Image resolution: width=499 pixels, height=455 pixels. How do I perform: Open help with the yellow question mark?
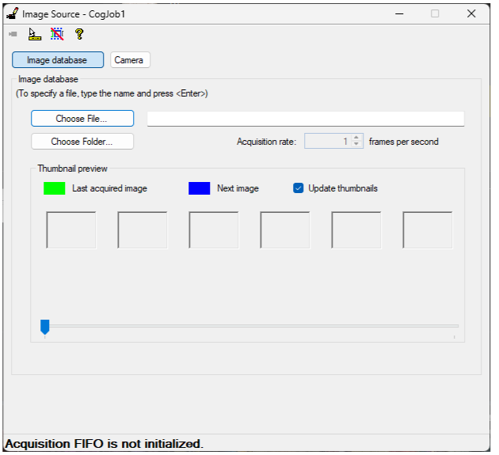(x=79, y=34)
